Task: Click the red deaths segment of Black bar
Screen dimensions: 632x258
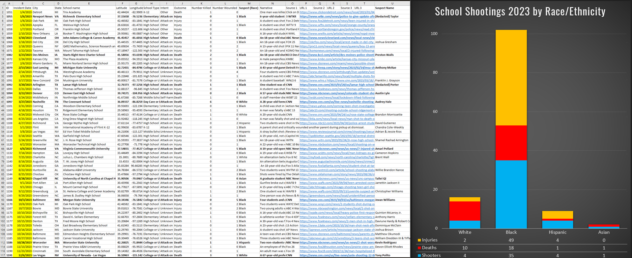Action: pyautogui.click(x=511, y=143)
